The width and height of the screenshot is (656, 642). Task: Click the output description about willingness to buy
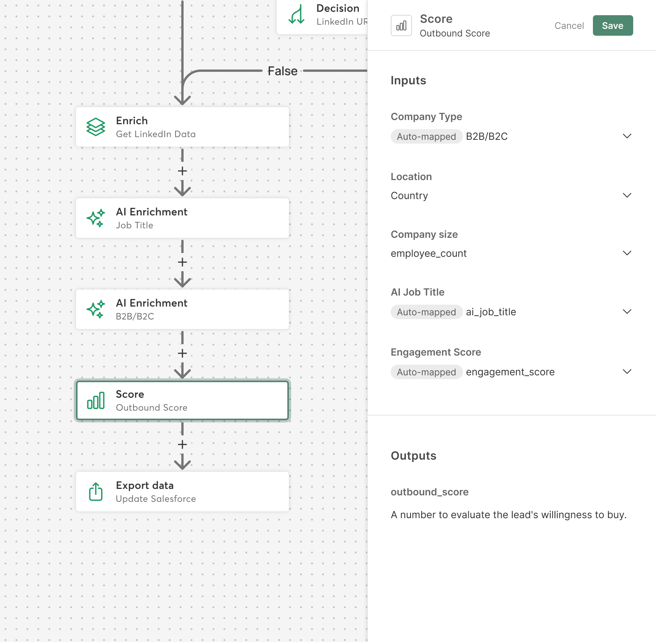509,515
